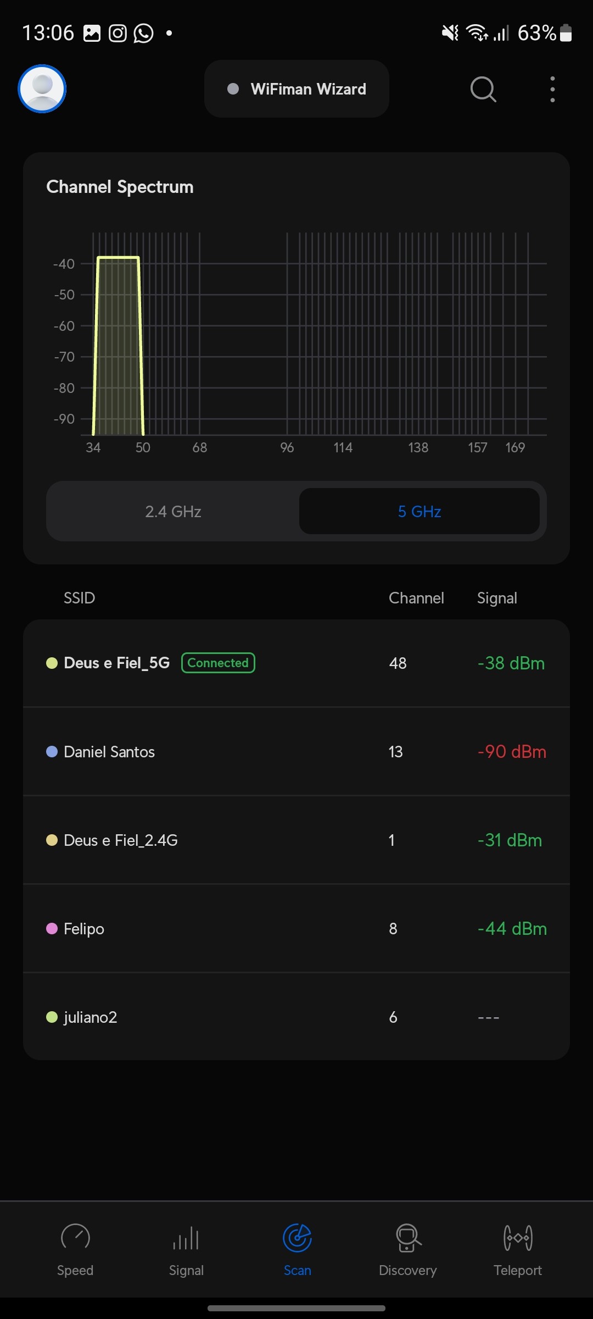
Task: Open Deus e Fiel_5G network details
Action: point(116,663)
